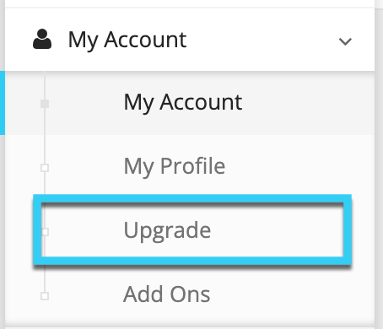
Task: Click the vertical tree connector line
Action: pyautogui.click(x=45, y=135)
